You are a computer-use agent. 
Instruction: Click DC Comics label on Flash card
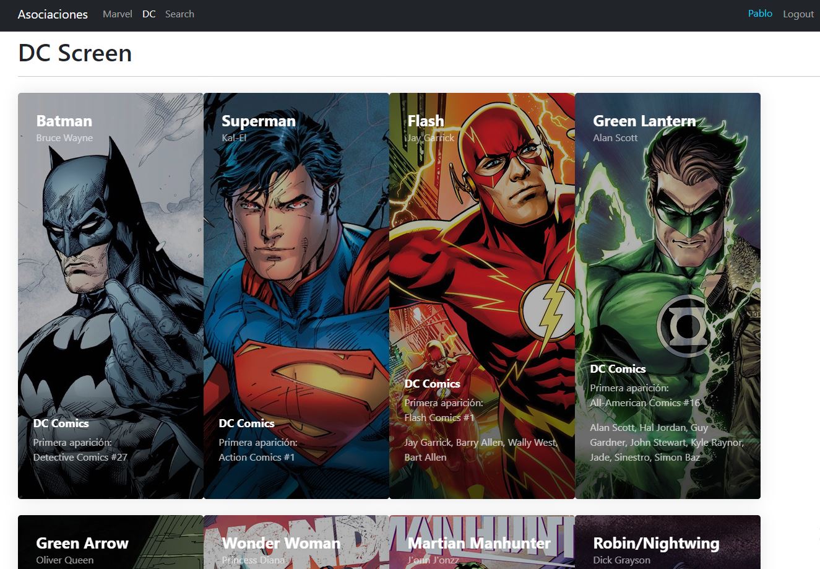coord(432,384)
